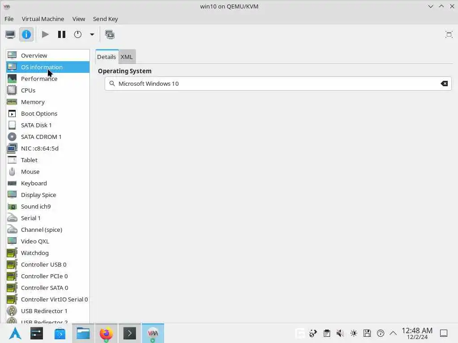The image size is (458, 343).
Task: Open shutdown options dropdown arrow
Action: point(92,34)
